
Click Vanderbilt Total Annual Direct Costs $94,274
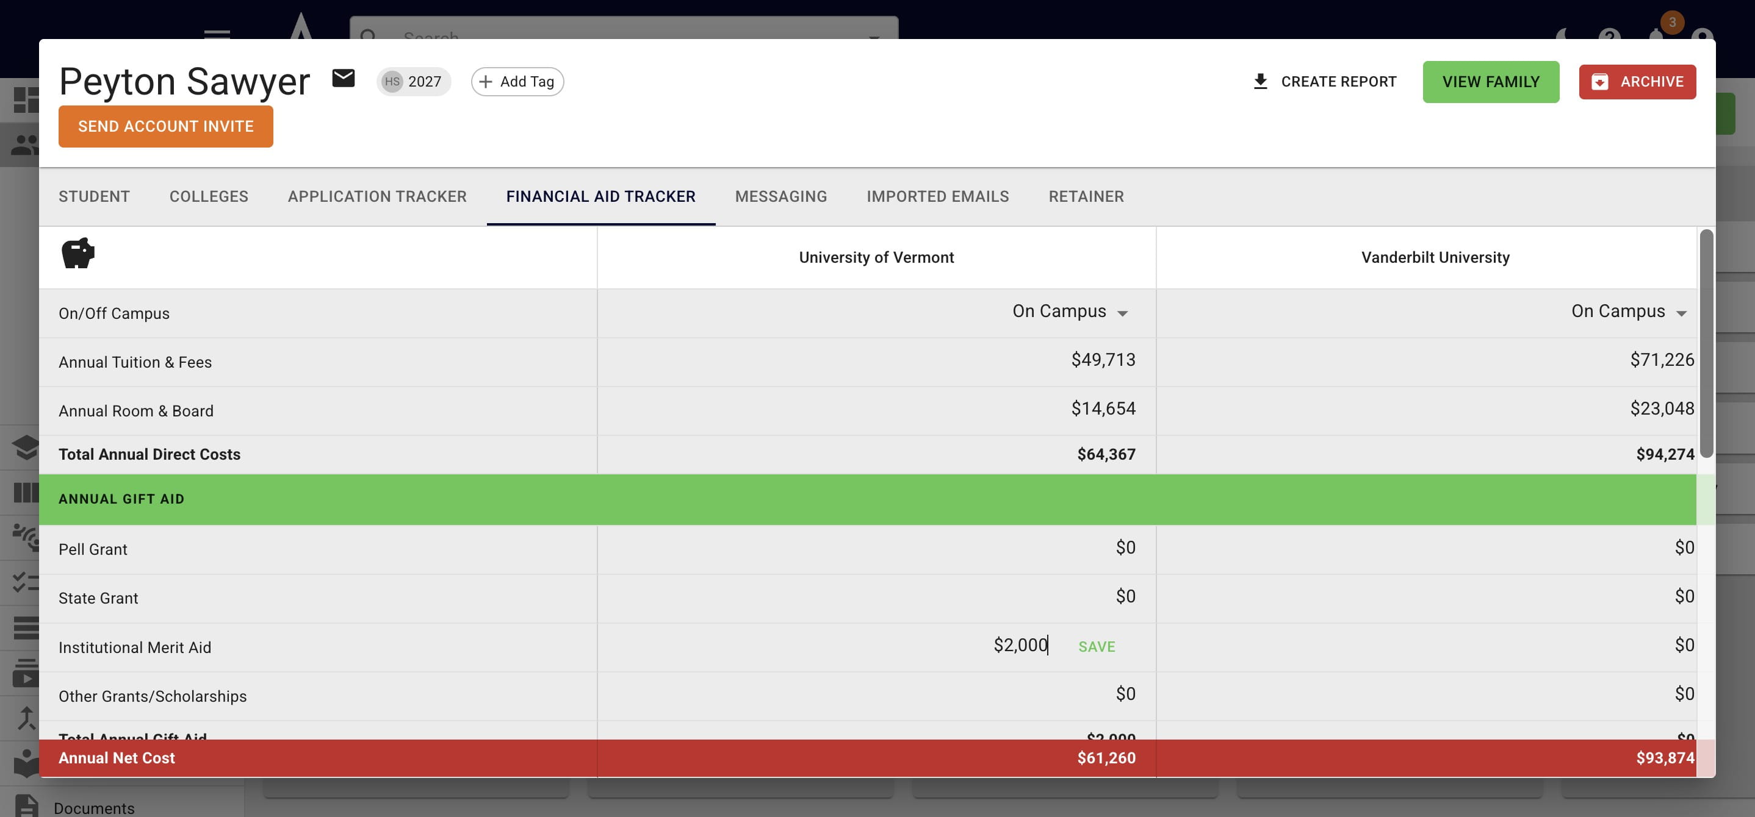pos(1665,454)
